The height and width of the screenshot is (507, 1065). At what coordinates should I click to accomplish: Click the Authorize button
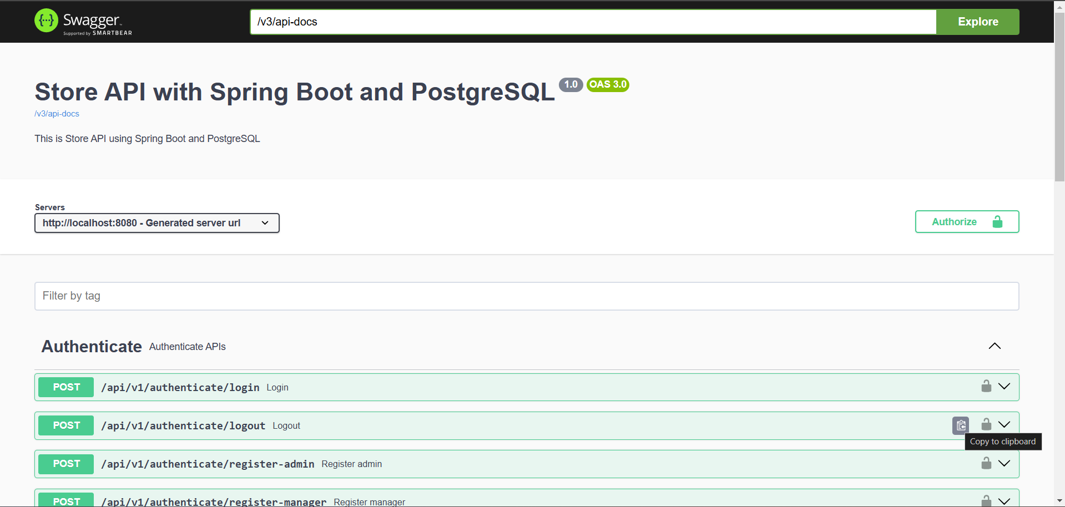point(967,222)
